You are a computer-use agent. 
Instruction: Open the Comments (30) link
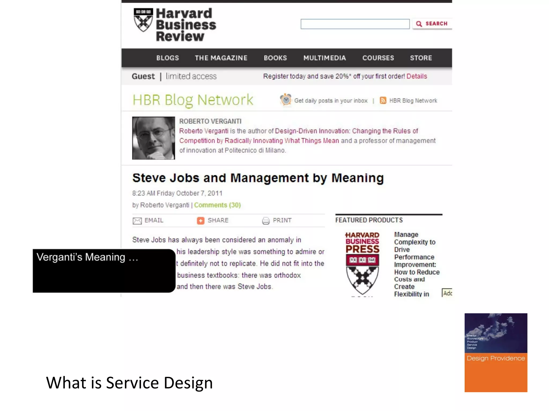217,205
